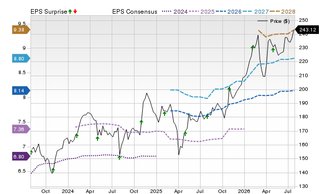The image size is (325, 194).
Task: Toggle the 2024 dotted consensus legend entry
Action: click(175, 12)
